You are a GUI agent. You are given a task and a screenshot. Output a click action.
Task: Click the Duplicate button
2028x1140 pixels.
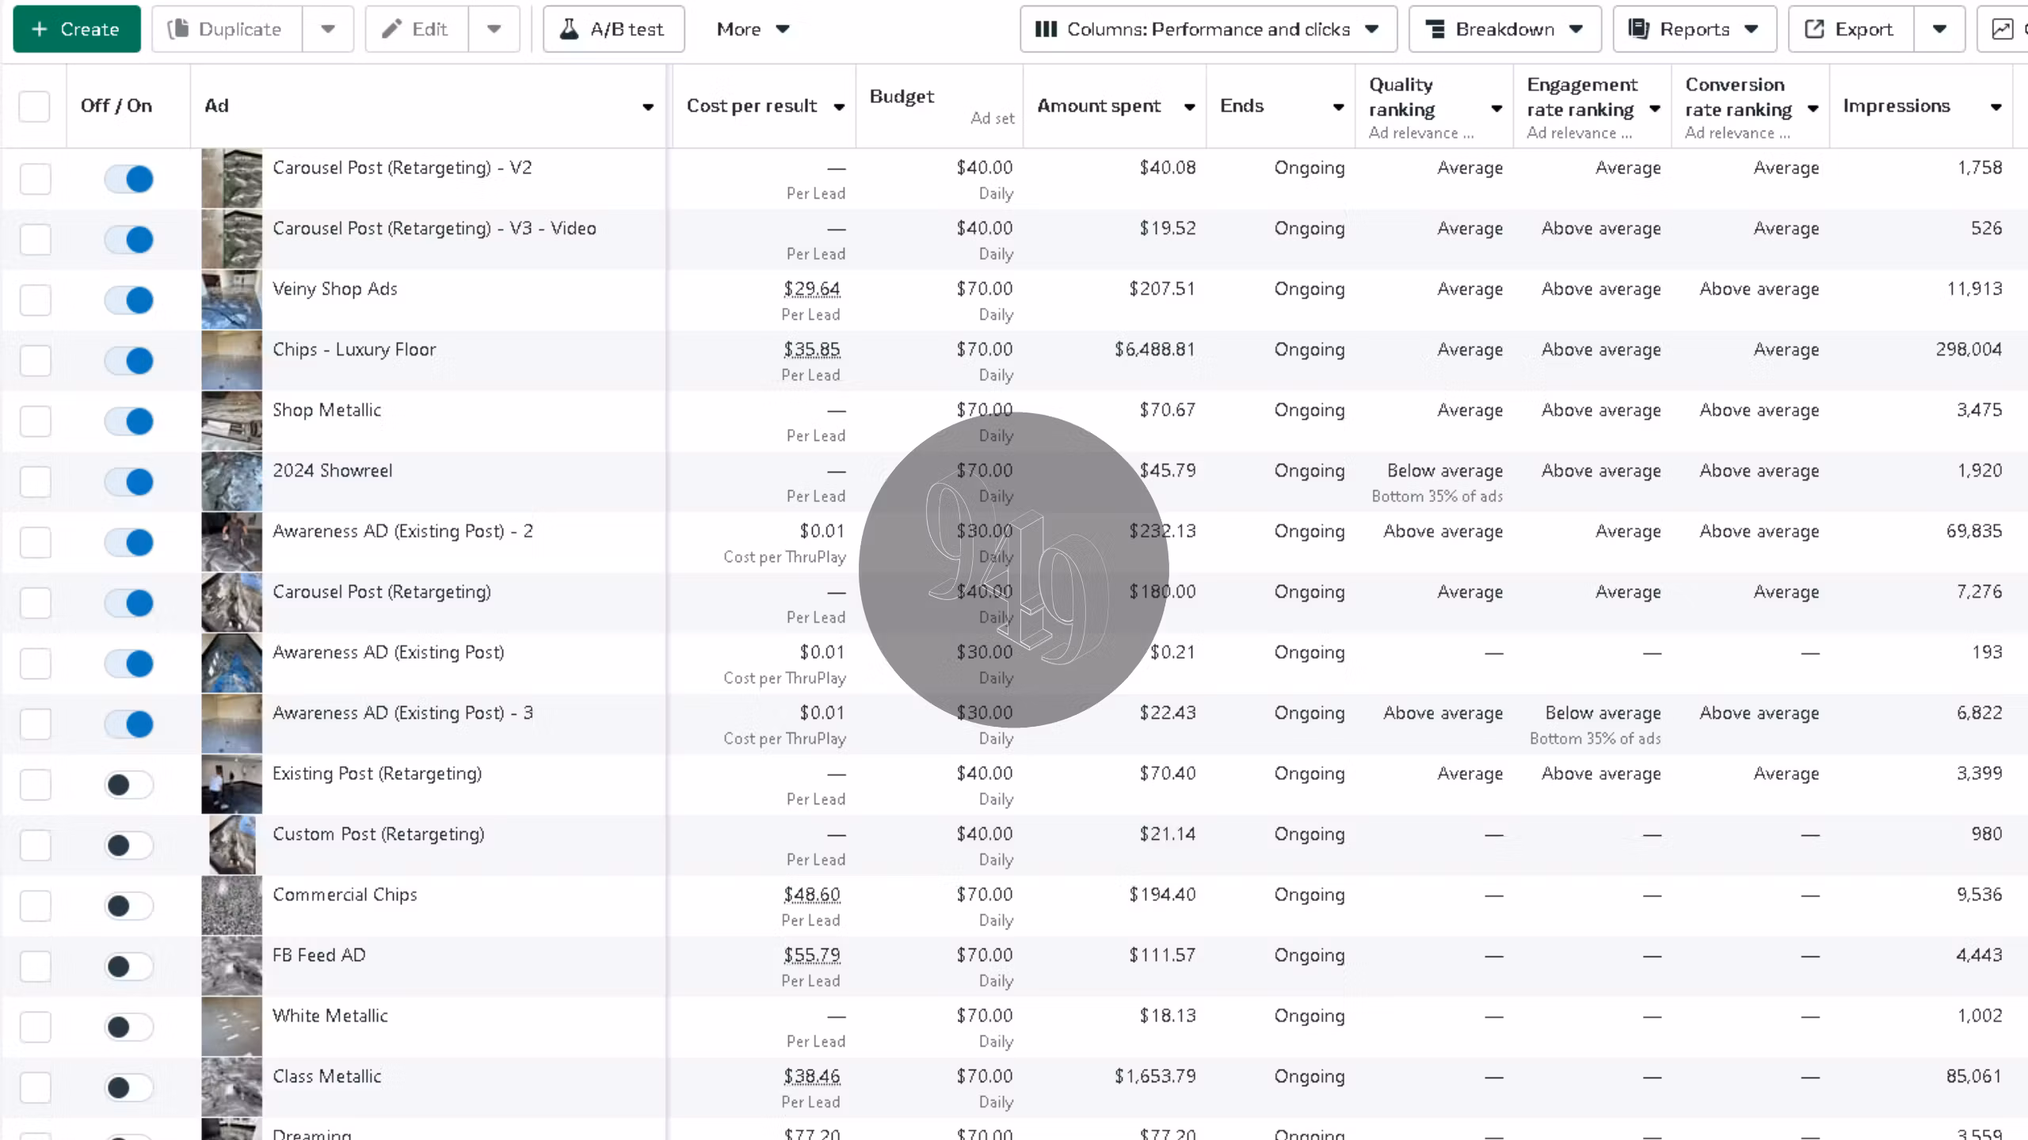coord(227,29)
